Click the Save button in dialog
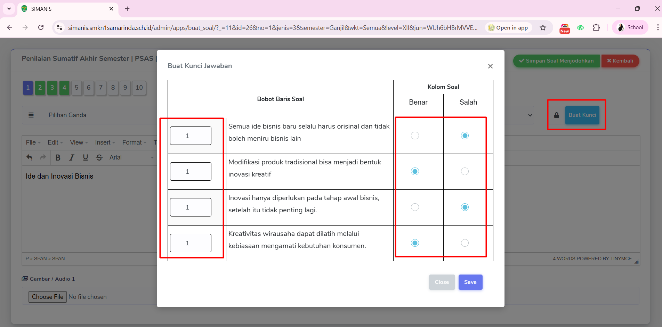 (x=470, y=282)
